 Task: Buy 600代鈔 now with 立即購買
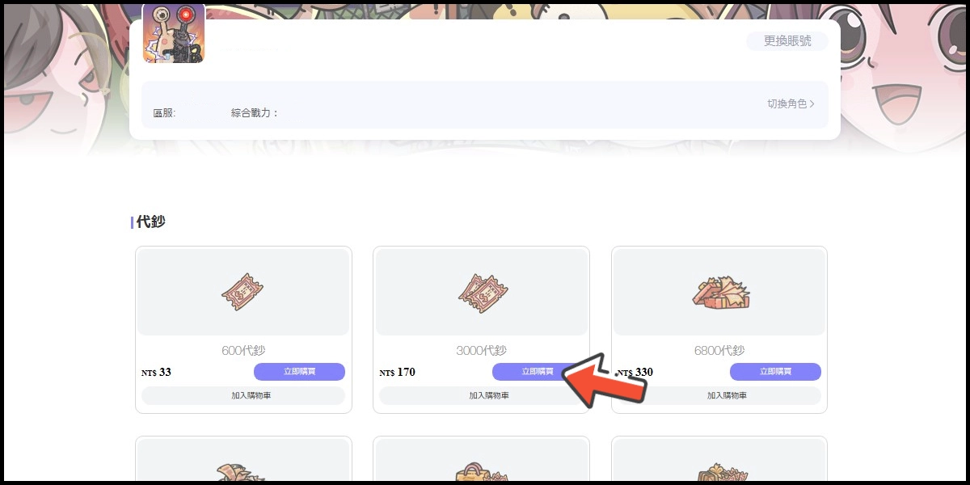coord(299,372)
